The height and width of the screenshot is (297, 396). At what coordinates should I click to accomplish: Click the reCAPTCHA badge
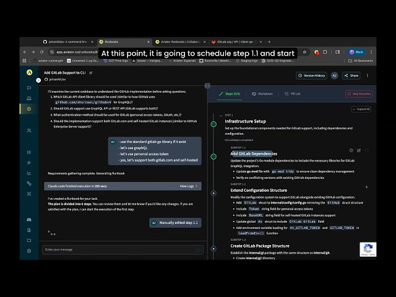click(368, 249)
